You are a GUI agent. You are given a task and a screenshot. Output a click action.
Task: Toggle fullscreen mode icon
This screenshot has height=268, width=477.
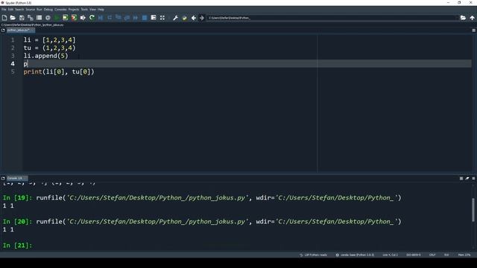pyautogui.click(x=162, y=18)
